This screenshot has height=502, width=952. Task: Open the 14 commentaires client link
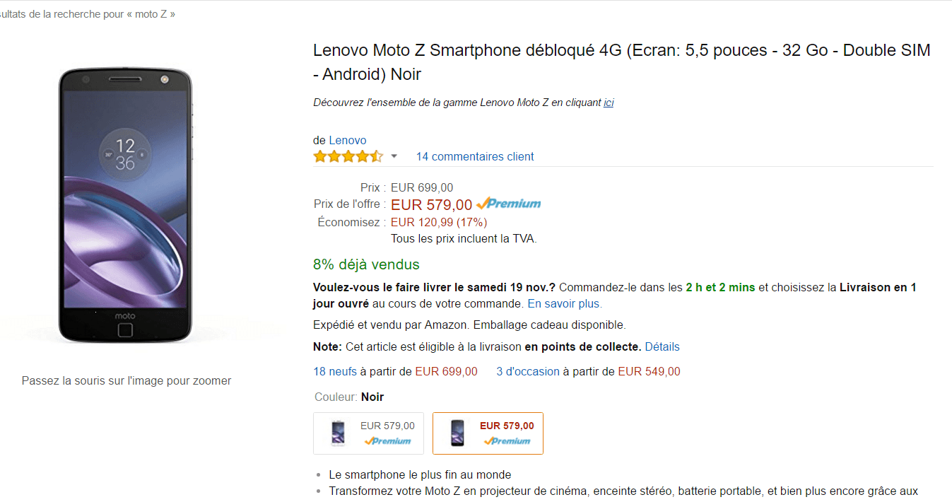[475, 156]
